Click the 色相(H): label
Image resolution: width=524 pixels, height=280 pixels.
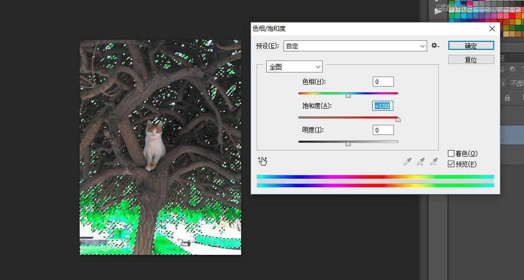(x=314, y=82)
